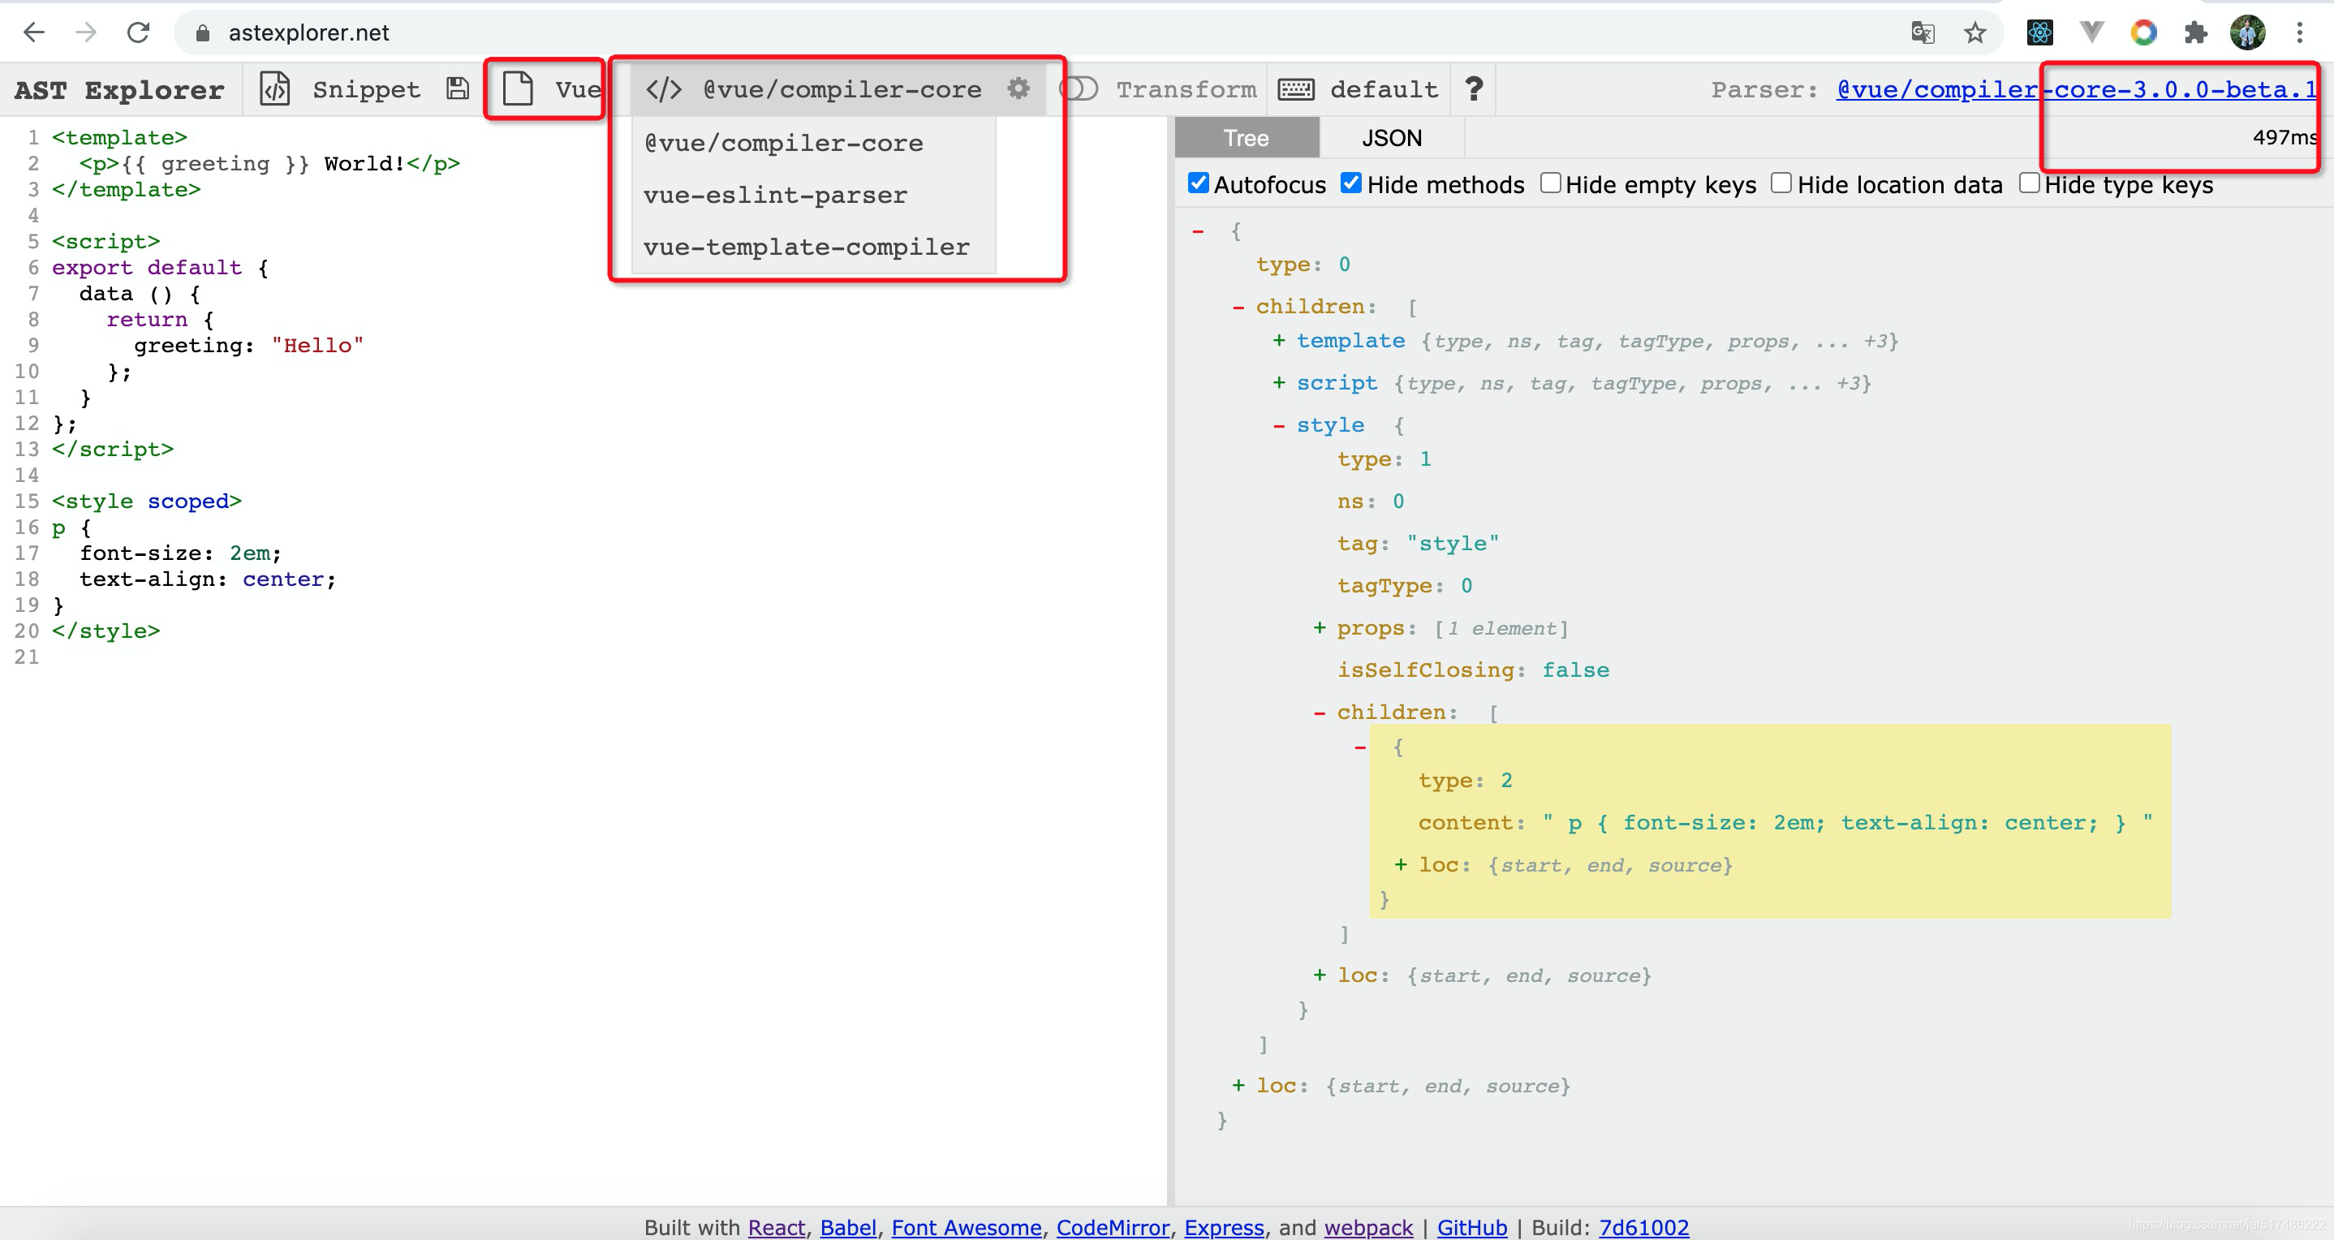Expand loc inside highlighted text node
Viewport: 2334px width, 1240px height.
[x=1401, y=865]
